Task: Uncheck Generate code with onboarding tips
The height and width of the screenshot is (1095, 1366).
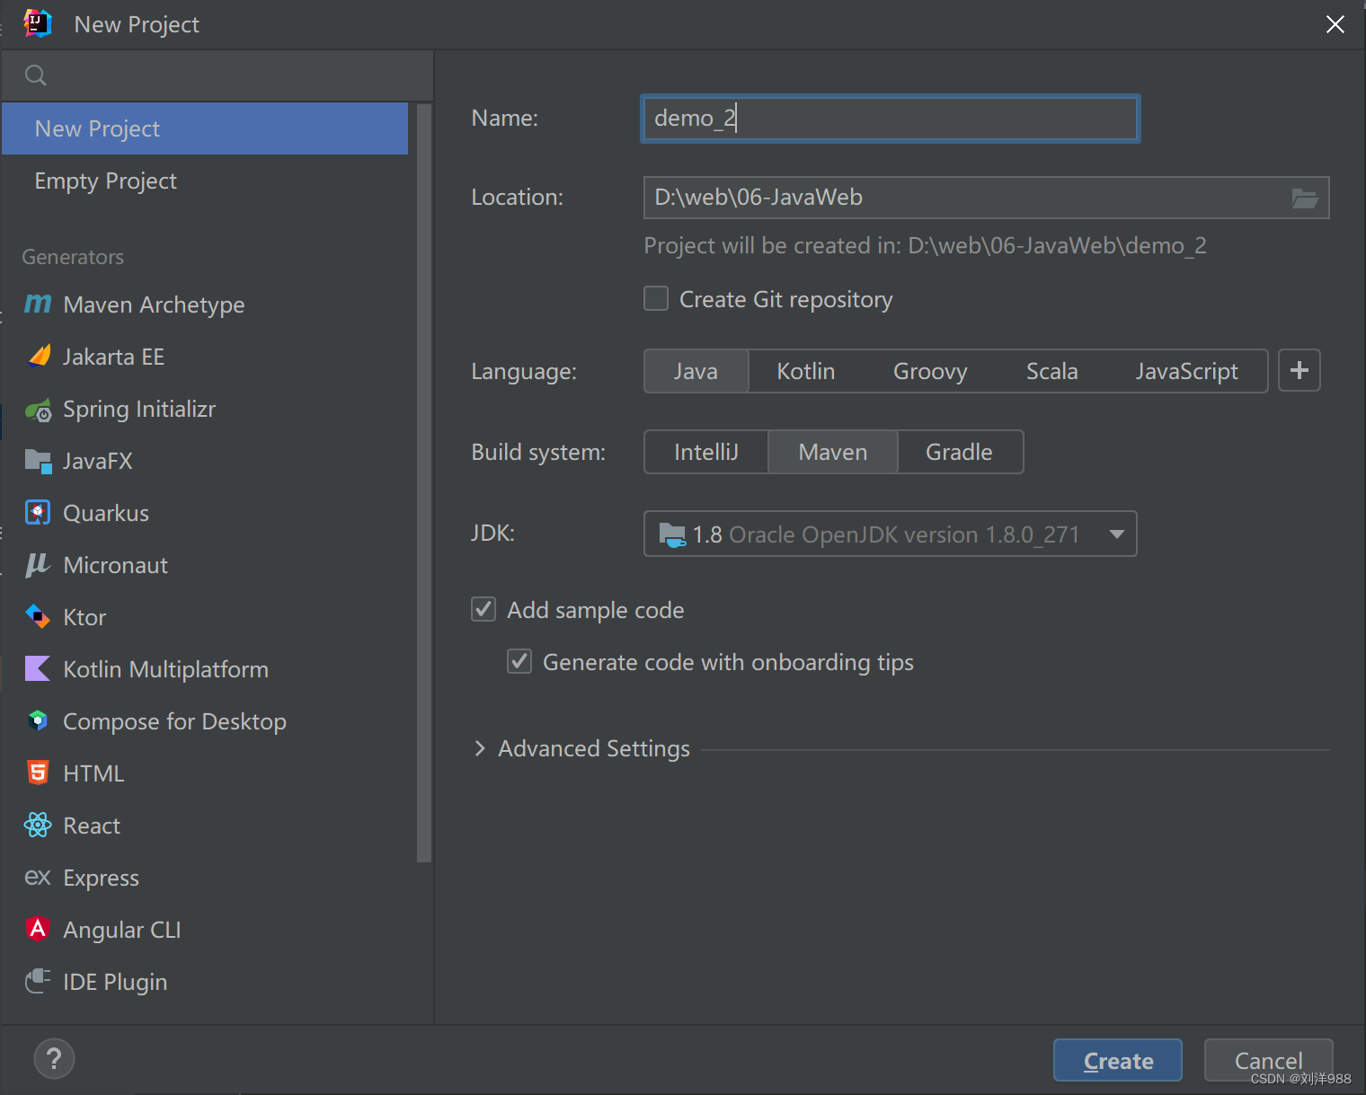Action: [x=519, y=661]
